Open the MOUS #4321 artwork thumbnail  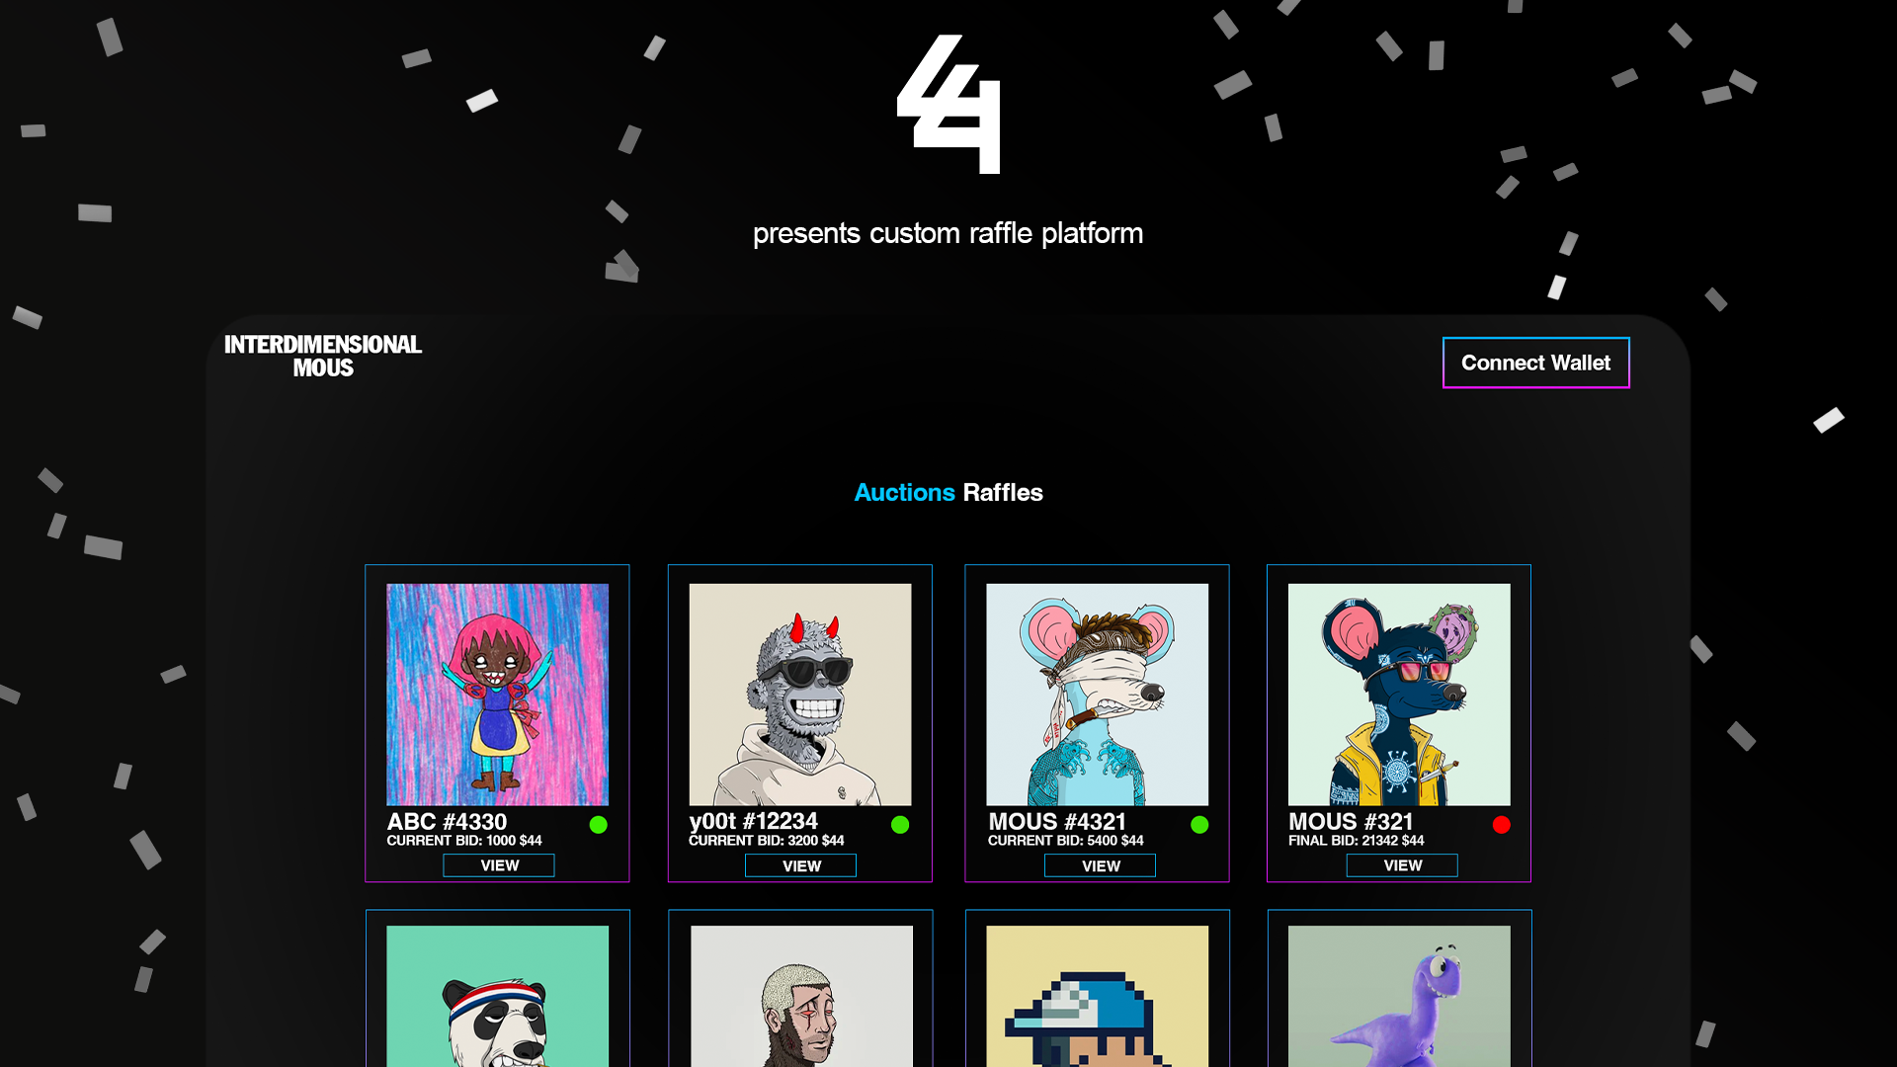(x=1097, y=695)
